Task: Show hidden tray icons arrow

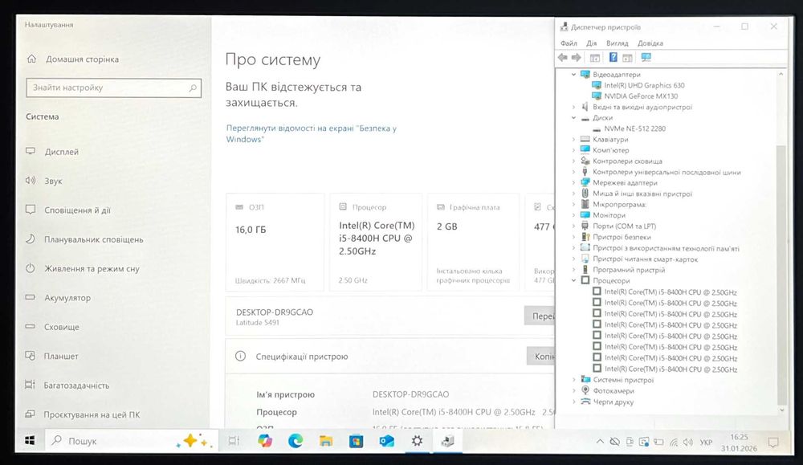Action: tap(600, 442)
